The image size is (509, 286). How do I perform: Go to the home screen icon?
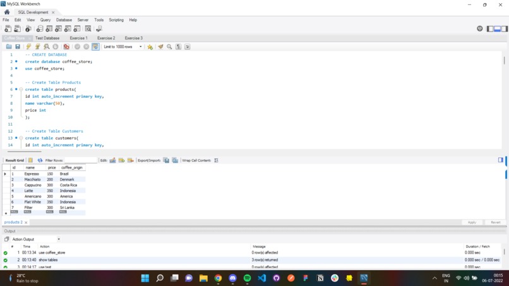point(7,12)
